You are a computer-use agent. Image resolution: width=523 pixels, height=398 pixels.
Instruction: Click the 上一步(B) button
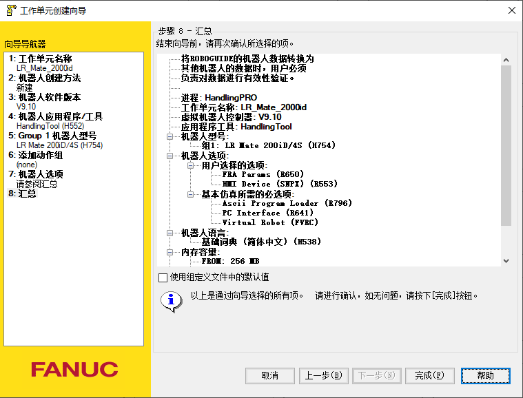pyautogui.click(x=324, y=376)
